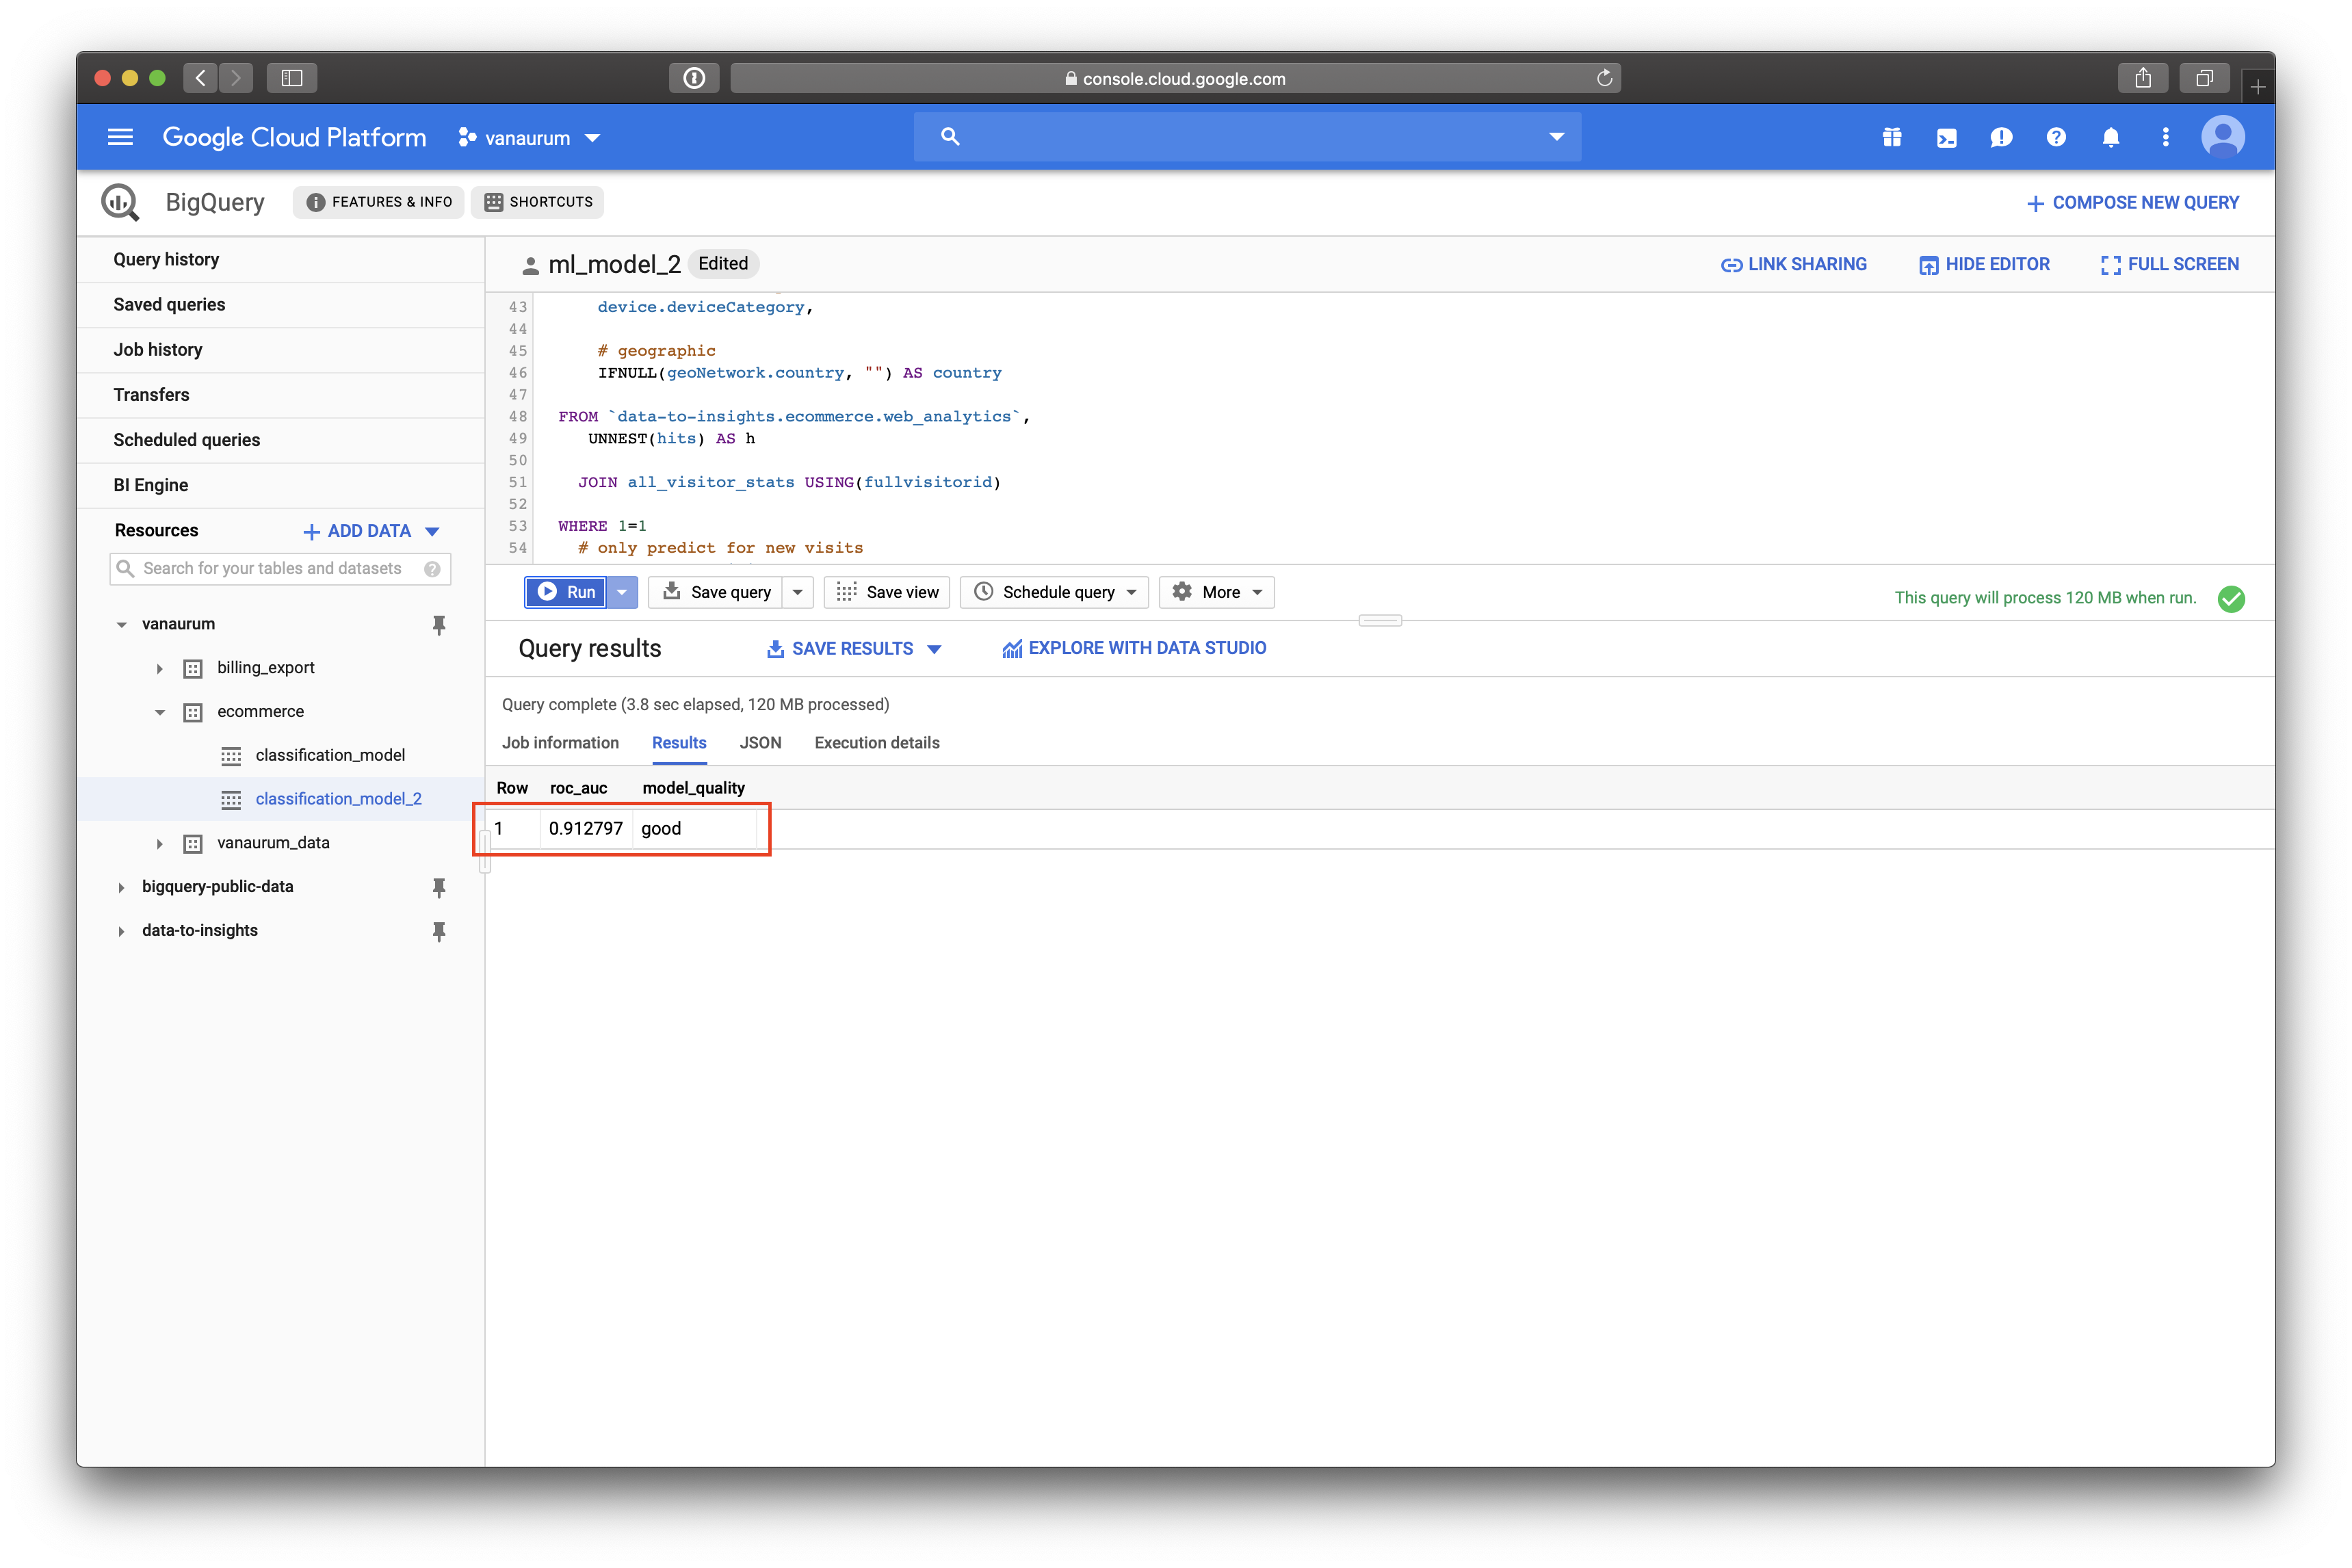Screen dimensions: 2352x1568
Task: Expand the billing_export dataset
Action: click(159, 668)
